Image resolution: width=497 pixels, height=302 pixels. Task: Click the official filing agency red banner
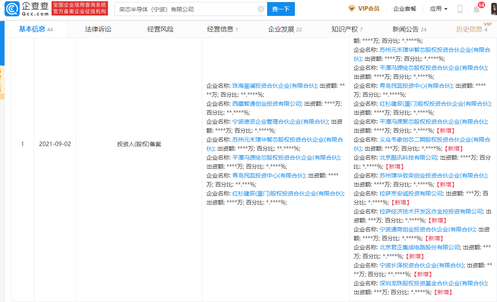point(80,9)
